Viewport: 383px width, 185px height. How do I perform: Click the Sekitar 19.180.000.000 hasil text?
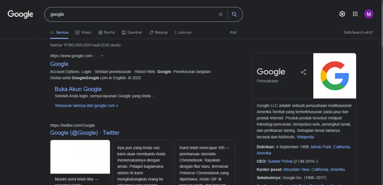coord(85,45)
